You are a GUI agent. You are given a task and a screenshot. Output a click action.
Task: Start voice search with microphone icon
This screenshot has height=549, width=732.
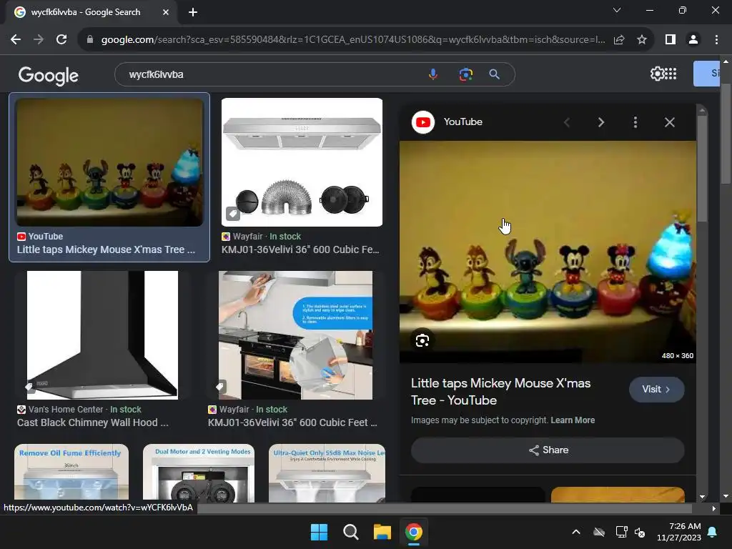point(433,74)
